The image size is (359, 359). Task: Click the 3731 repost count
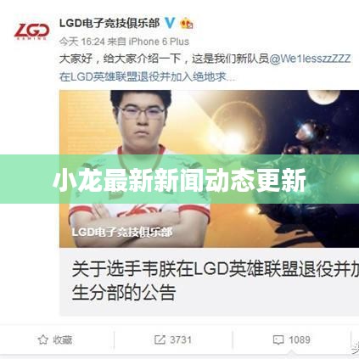tap(181, 339)
